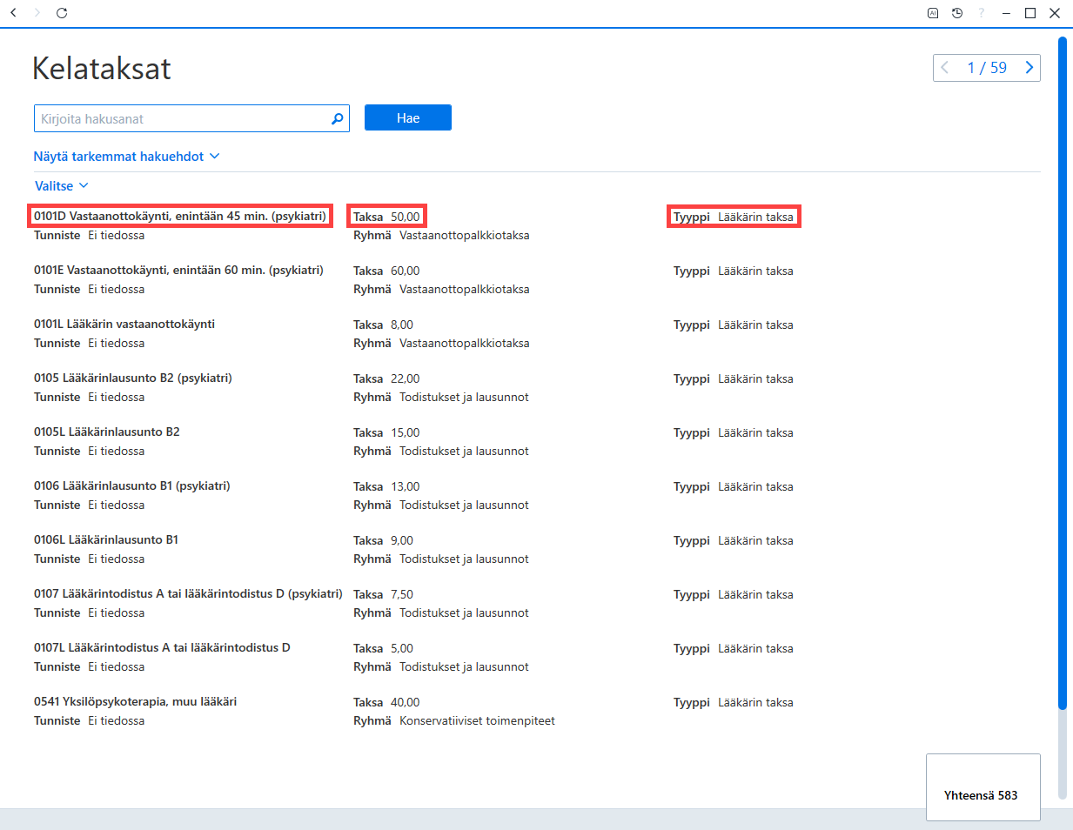Select 0541 Yksilöpsykoterapia, muu lääkäri
Screen dimensions: 1073x830
coord(135,702)
